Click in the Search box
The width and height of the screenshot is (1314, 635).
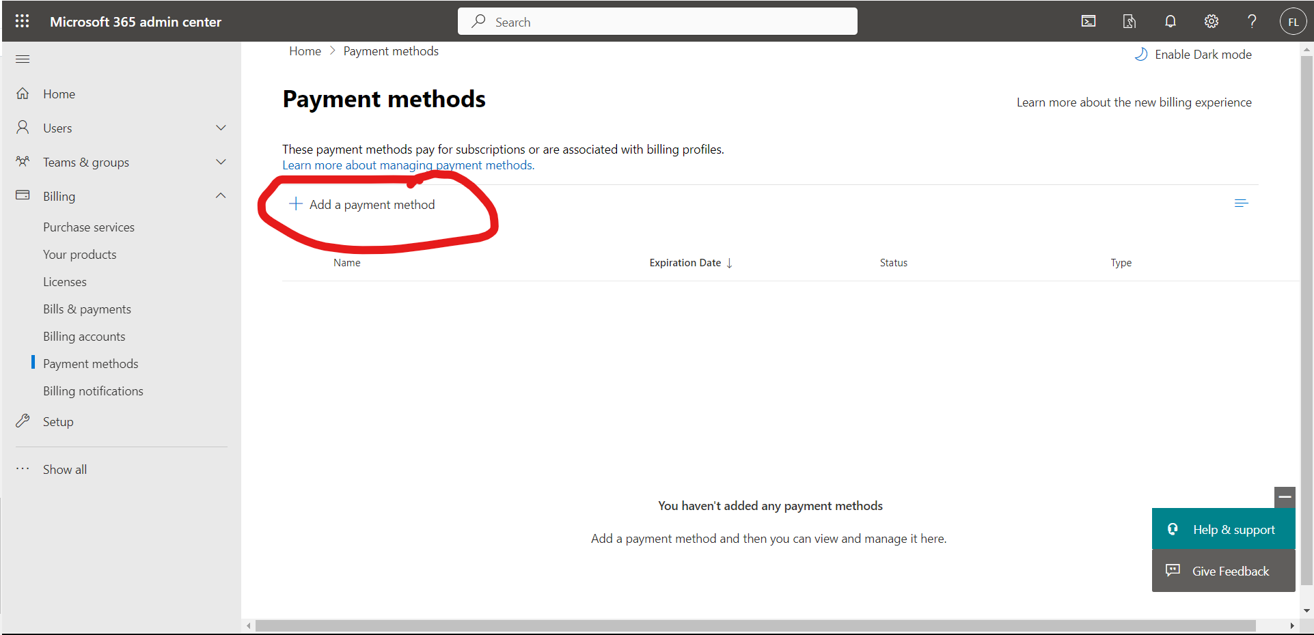657,22
